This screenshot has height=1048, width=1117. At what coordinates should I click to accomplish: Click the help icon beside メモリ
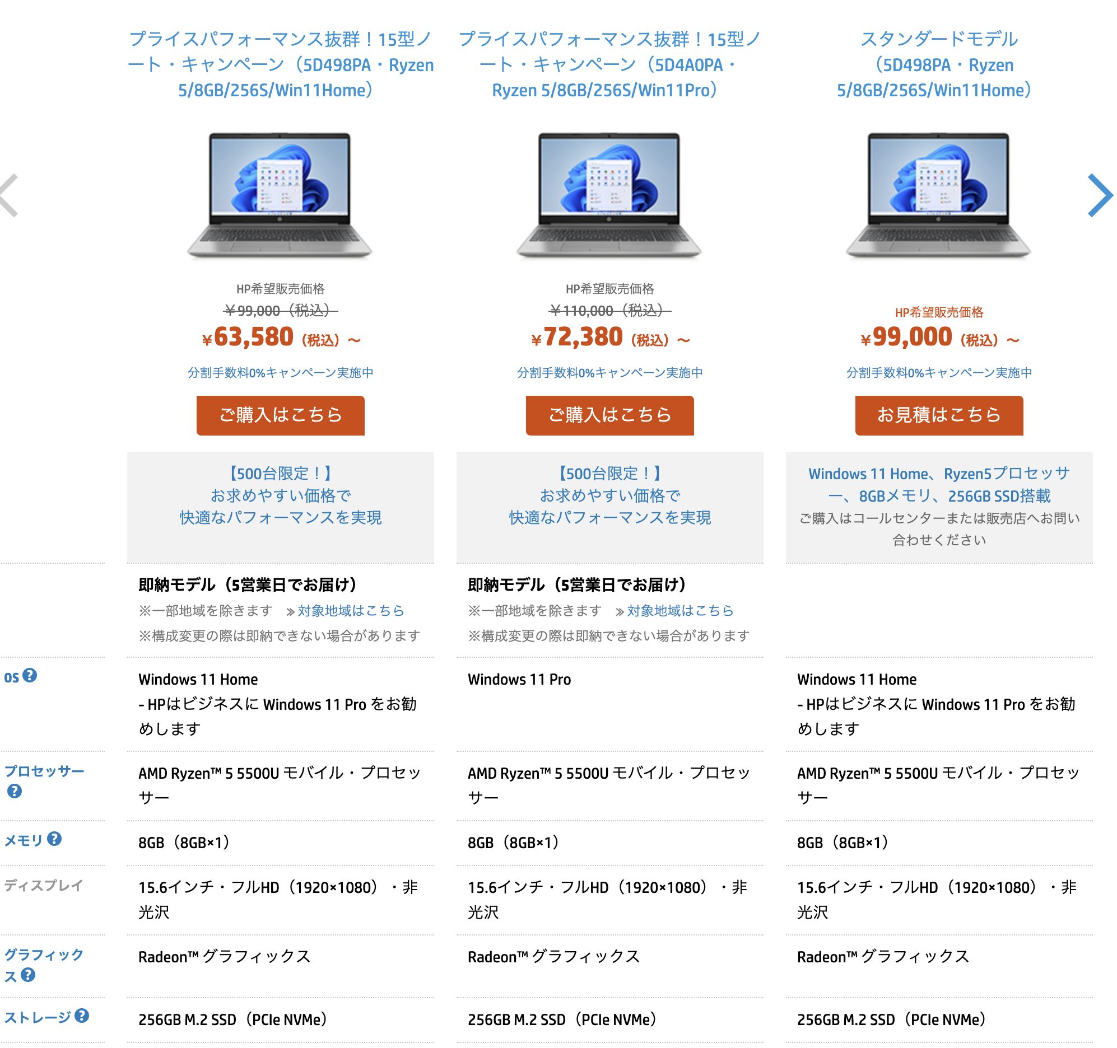[x=54, y=839]
